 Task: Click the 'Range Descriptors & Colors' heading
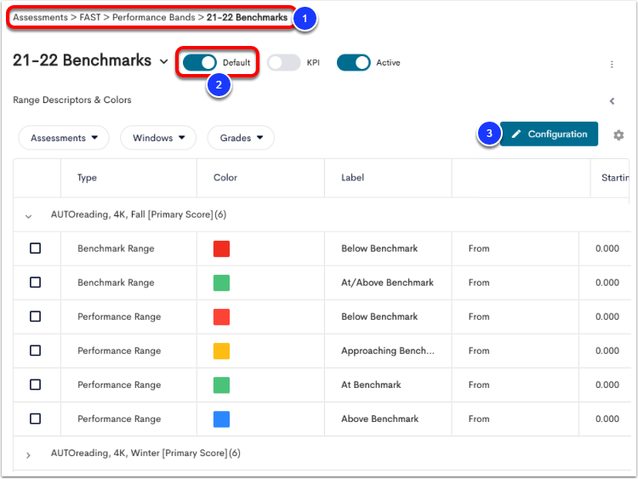(x=72, y=100)
